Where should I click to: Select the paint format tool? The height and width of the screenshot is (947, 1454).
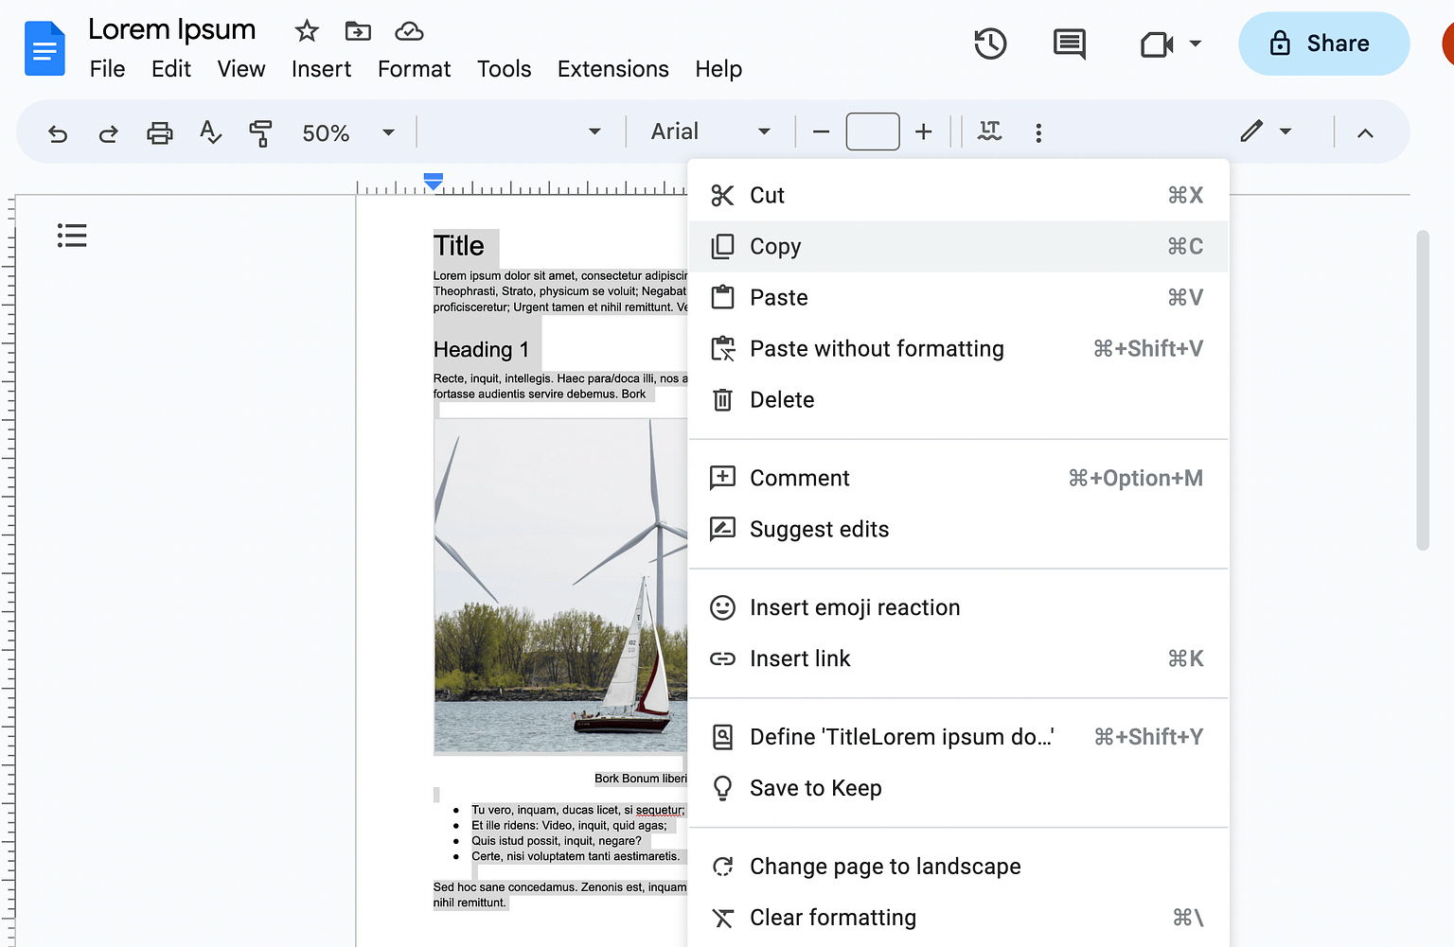[x=260, y=132]
